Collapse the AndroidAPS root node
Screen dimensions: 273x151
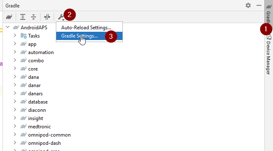point(8,27)
